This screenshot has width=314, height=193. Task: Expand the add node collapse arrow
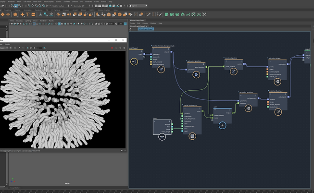(215, 110)
